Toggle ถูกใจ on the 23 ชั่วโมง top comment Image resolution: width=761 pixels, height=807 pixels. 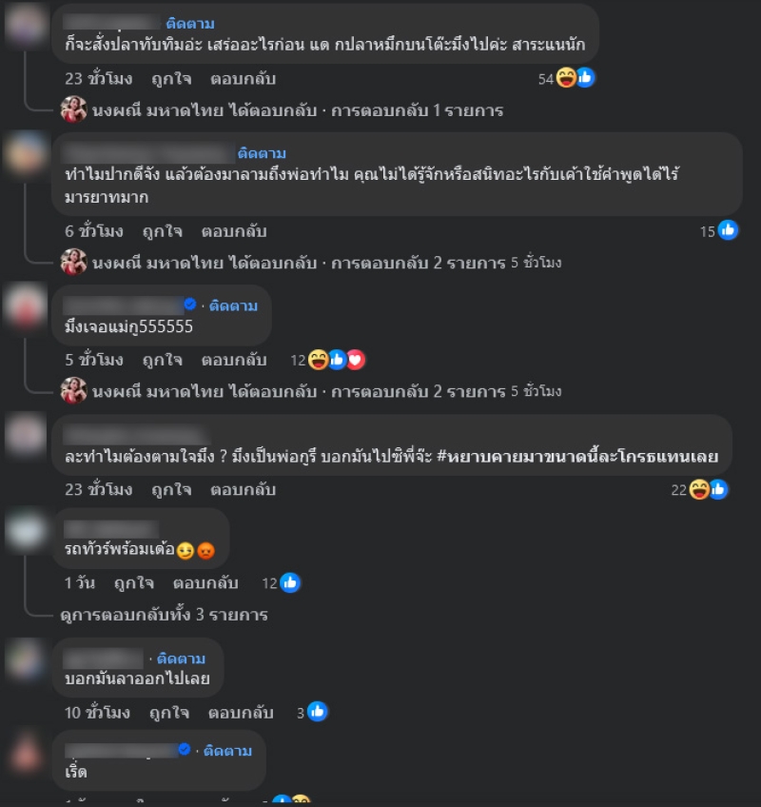[171, 79]
